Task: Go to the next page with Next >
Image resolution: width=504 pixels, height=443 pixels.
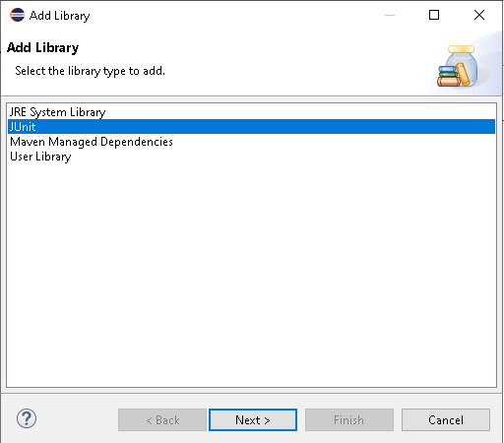Action: (253, 419)
